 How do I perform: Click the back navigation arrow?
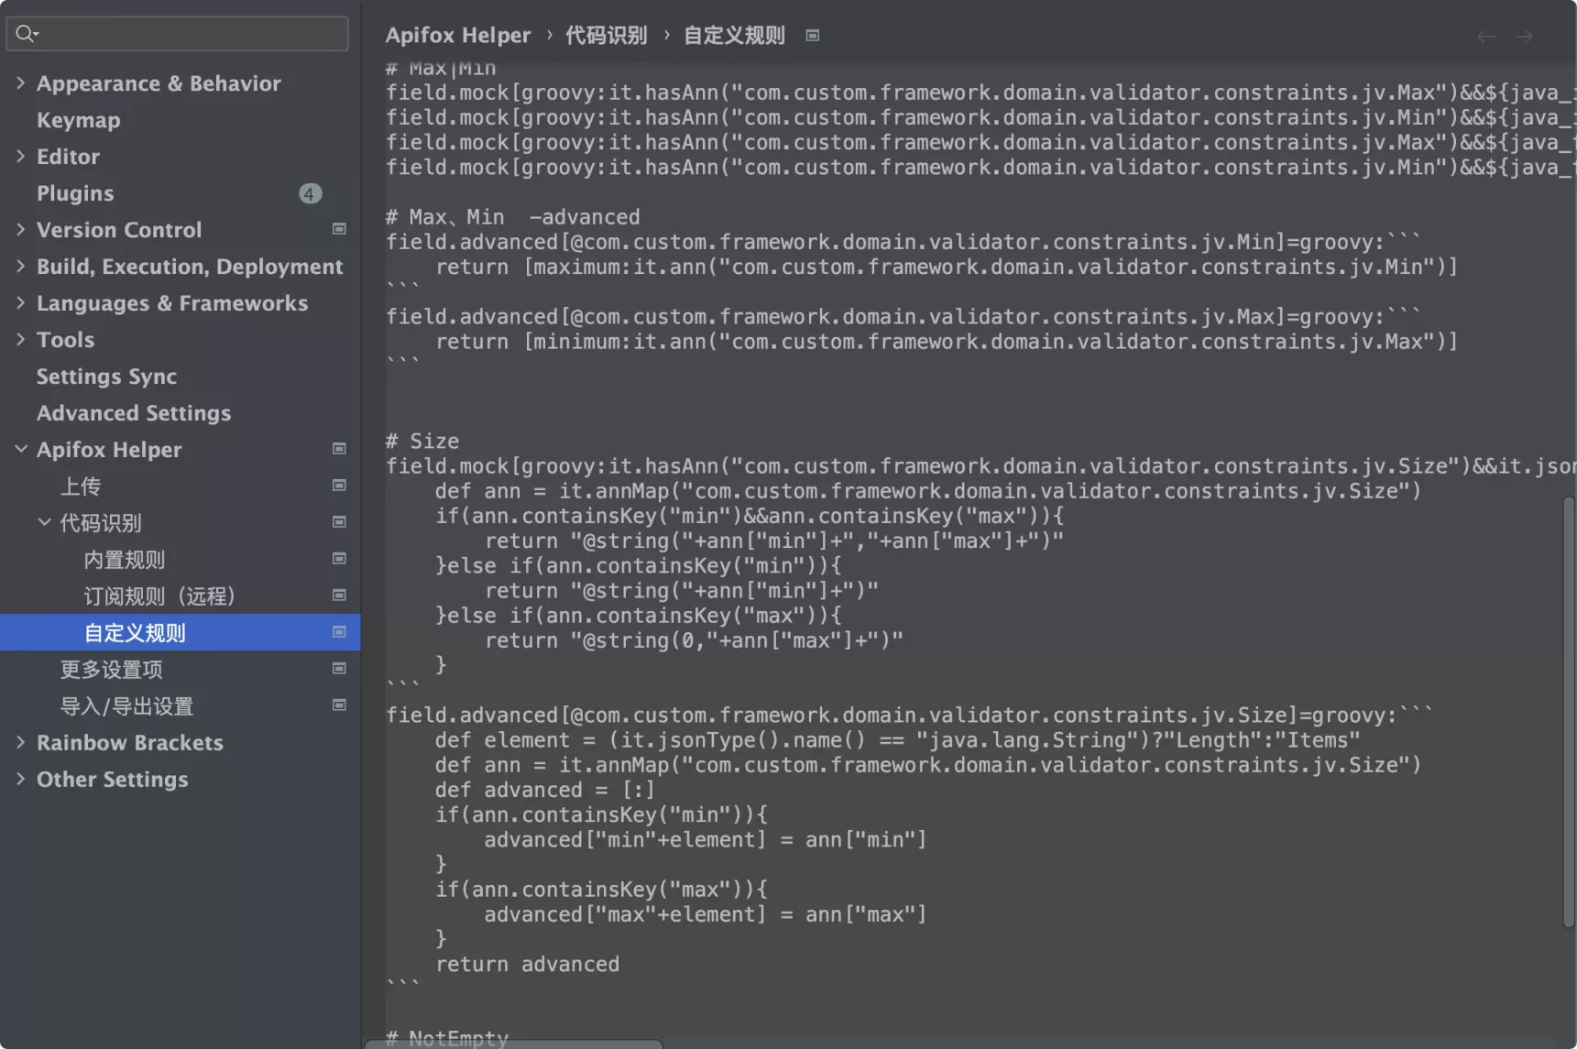(1486, 37)
